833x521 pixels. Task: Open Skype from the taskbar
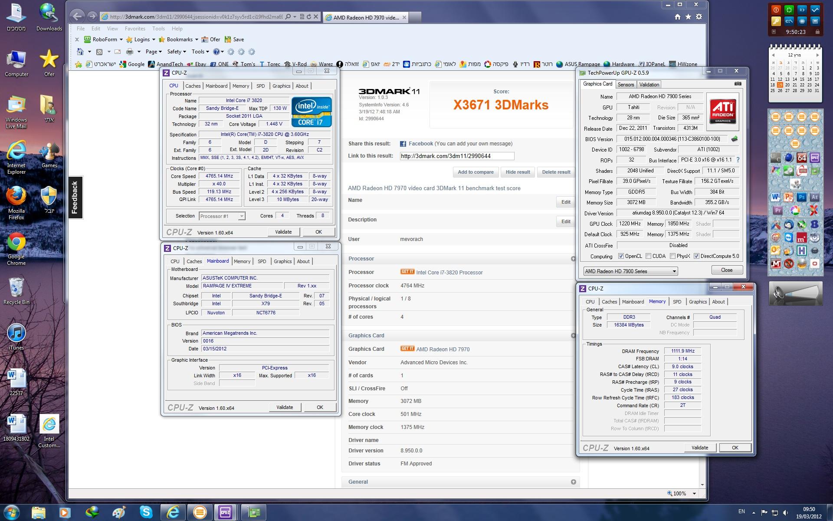(x=146, y=512)
